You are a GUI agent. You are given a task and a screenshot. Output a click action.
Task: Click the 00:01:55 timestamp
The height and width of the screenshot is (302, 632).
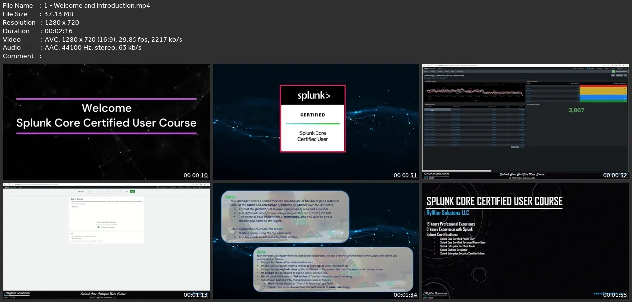click(615, 295)
